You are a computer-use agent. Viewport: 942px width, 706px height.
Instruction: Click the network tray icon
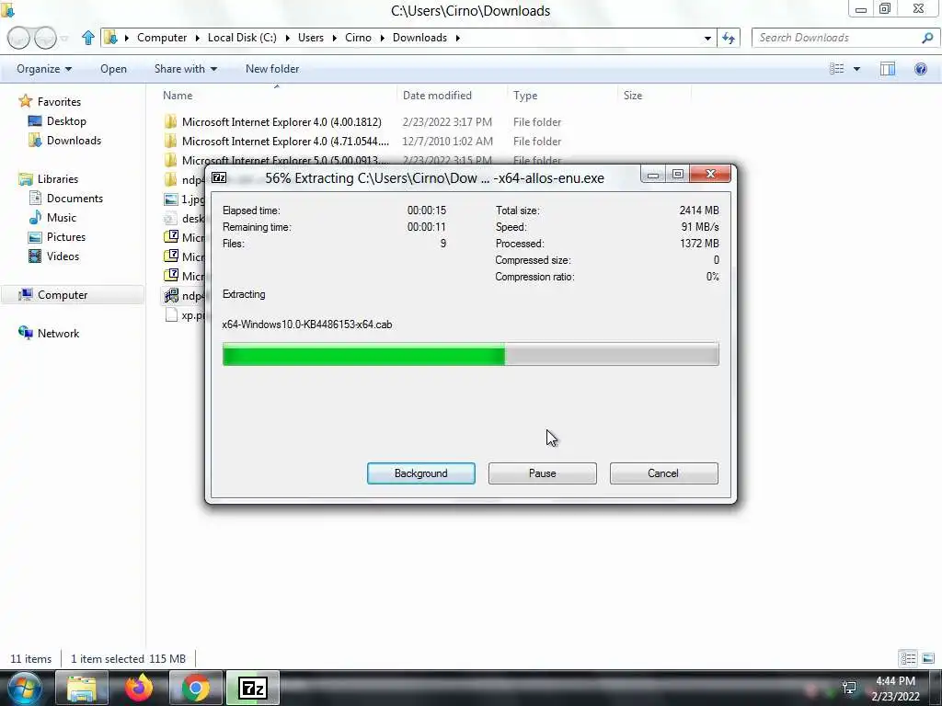coord(849,688)
